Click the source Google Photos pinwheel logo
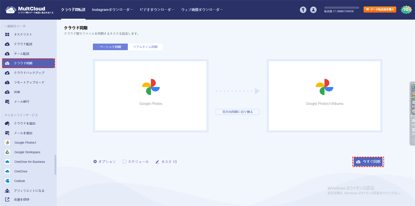 (151, 87)
